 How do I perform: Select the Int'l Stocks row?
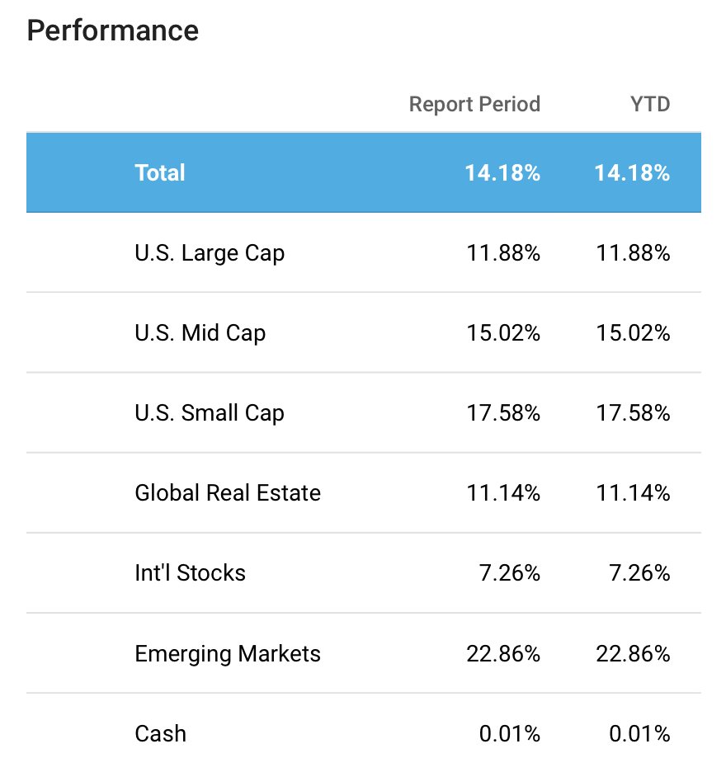tap(364, 573)
